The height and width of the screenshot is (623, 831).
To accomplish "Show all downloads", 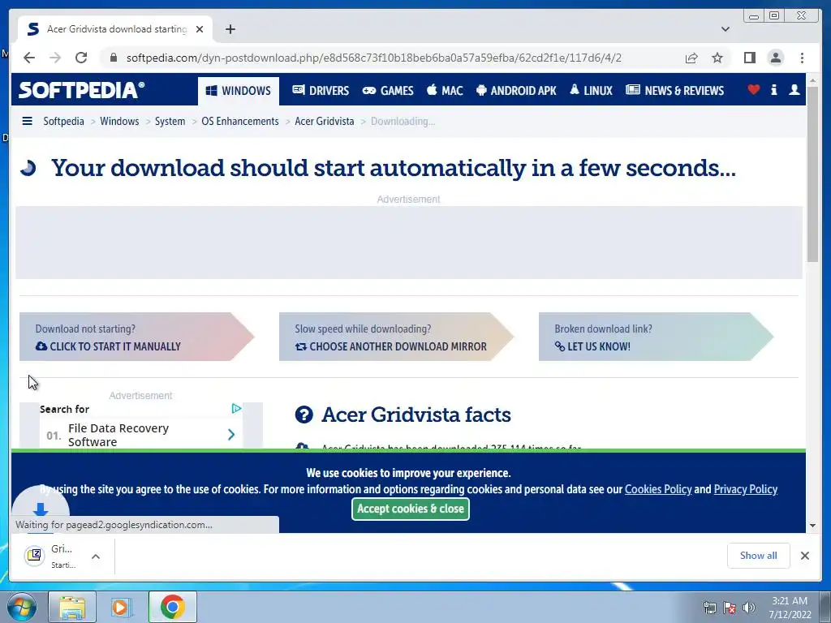I will click(759, 556).
